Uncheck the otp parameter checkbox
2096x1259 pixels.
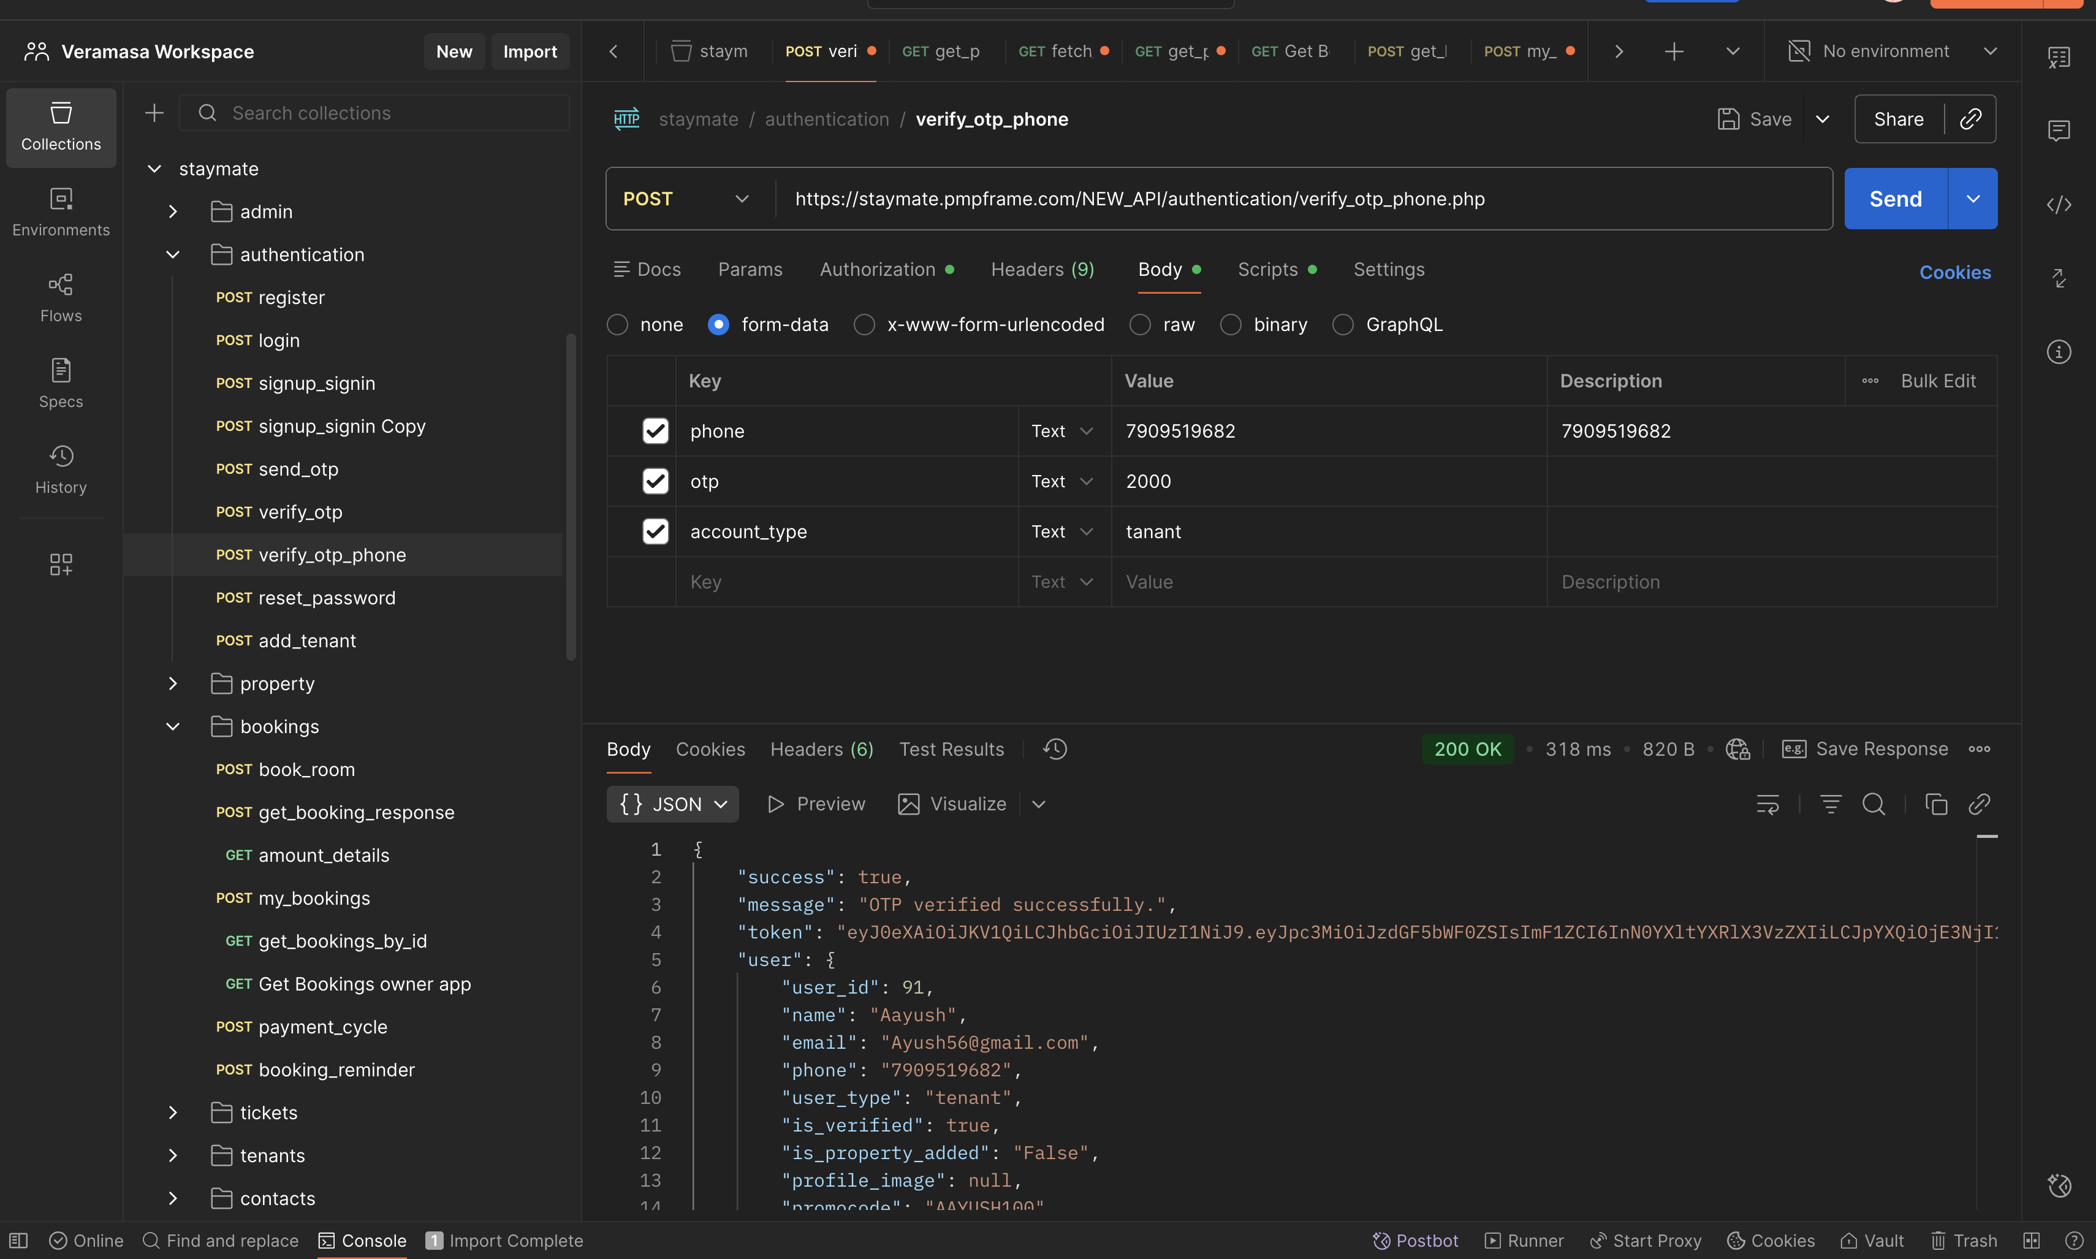pos(655,481)
